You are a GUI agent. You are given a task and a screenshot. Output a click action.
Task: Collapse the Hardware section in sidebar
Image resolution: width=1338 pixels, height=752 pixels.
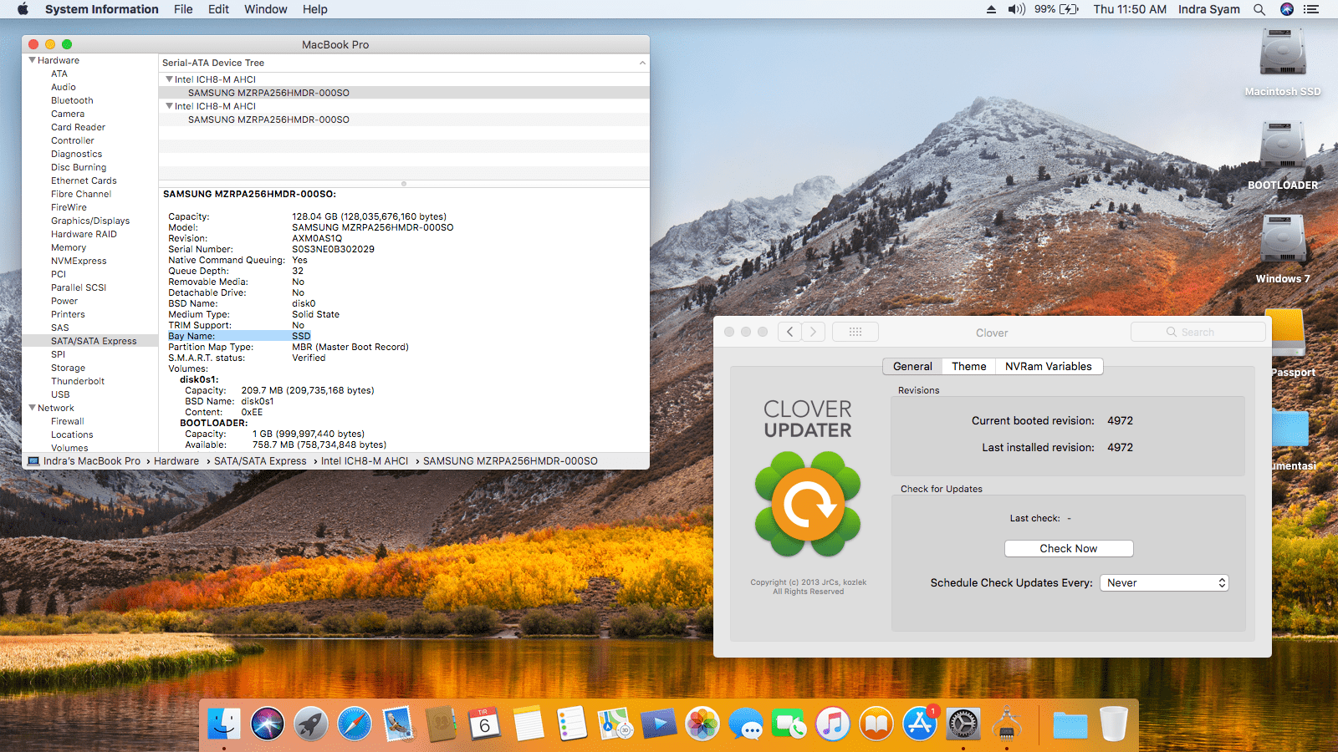point(32,60)
